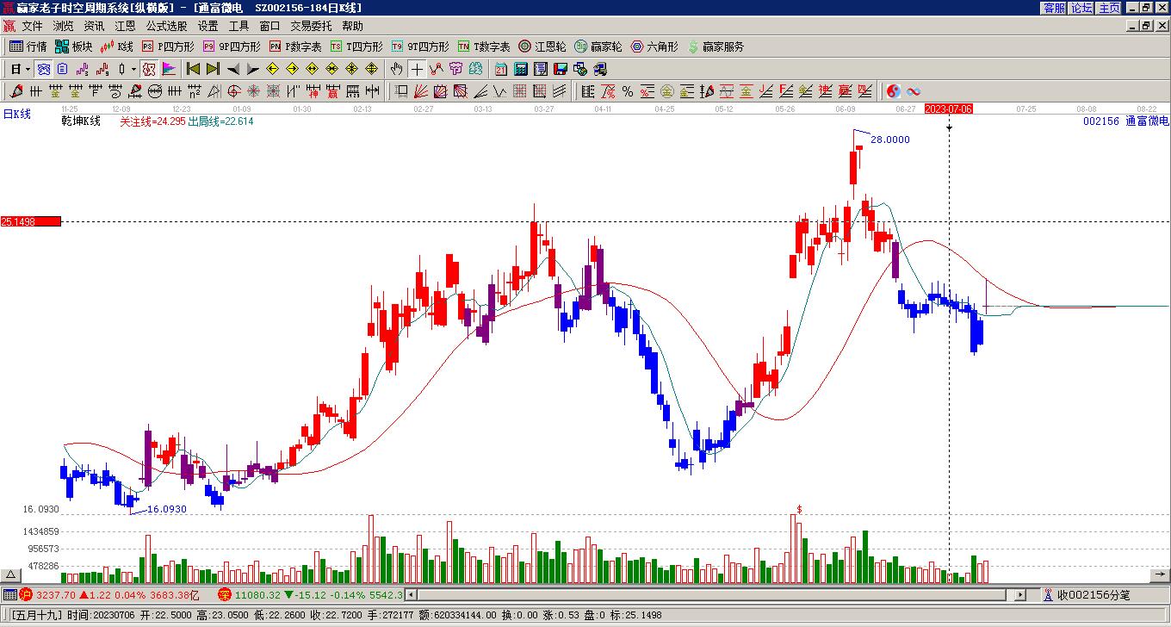Click the 16.0930 low price label on chart

(166, 509)
